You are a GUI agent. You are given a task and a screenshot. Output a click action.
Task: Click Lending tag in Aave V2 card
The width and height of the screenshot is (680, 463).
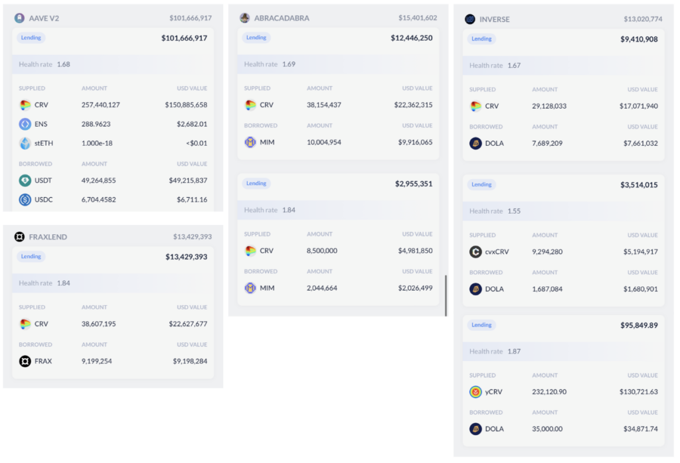(31, 38)
